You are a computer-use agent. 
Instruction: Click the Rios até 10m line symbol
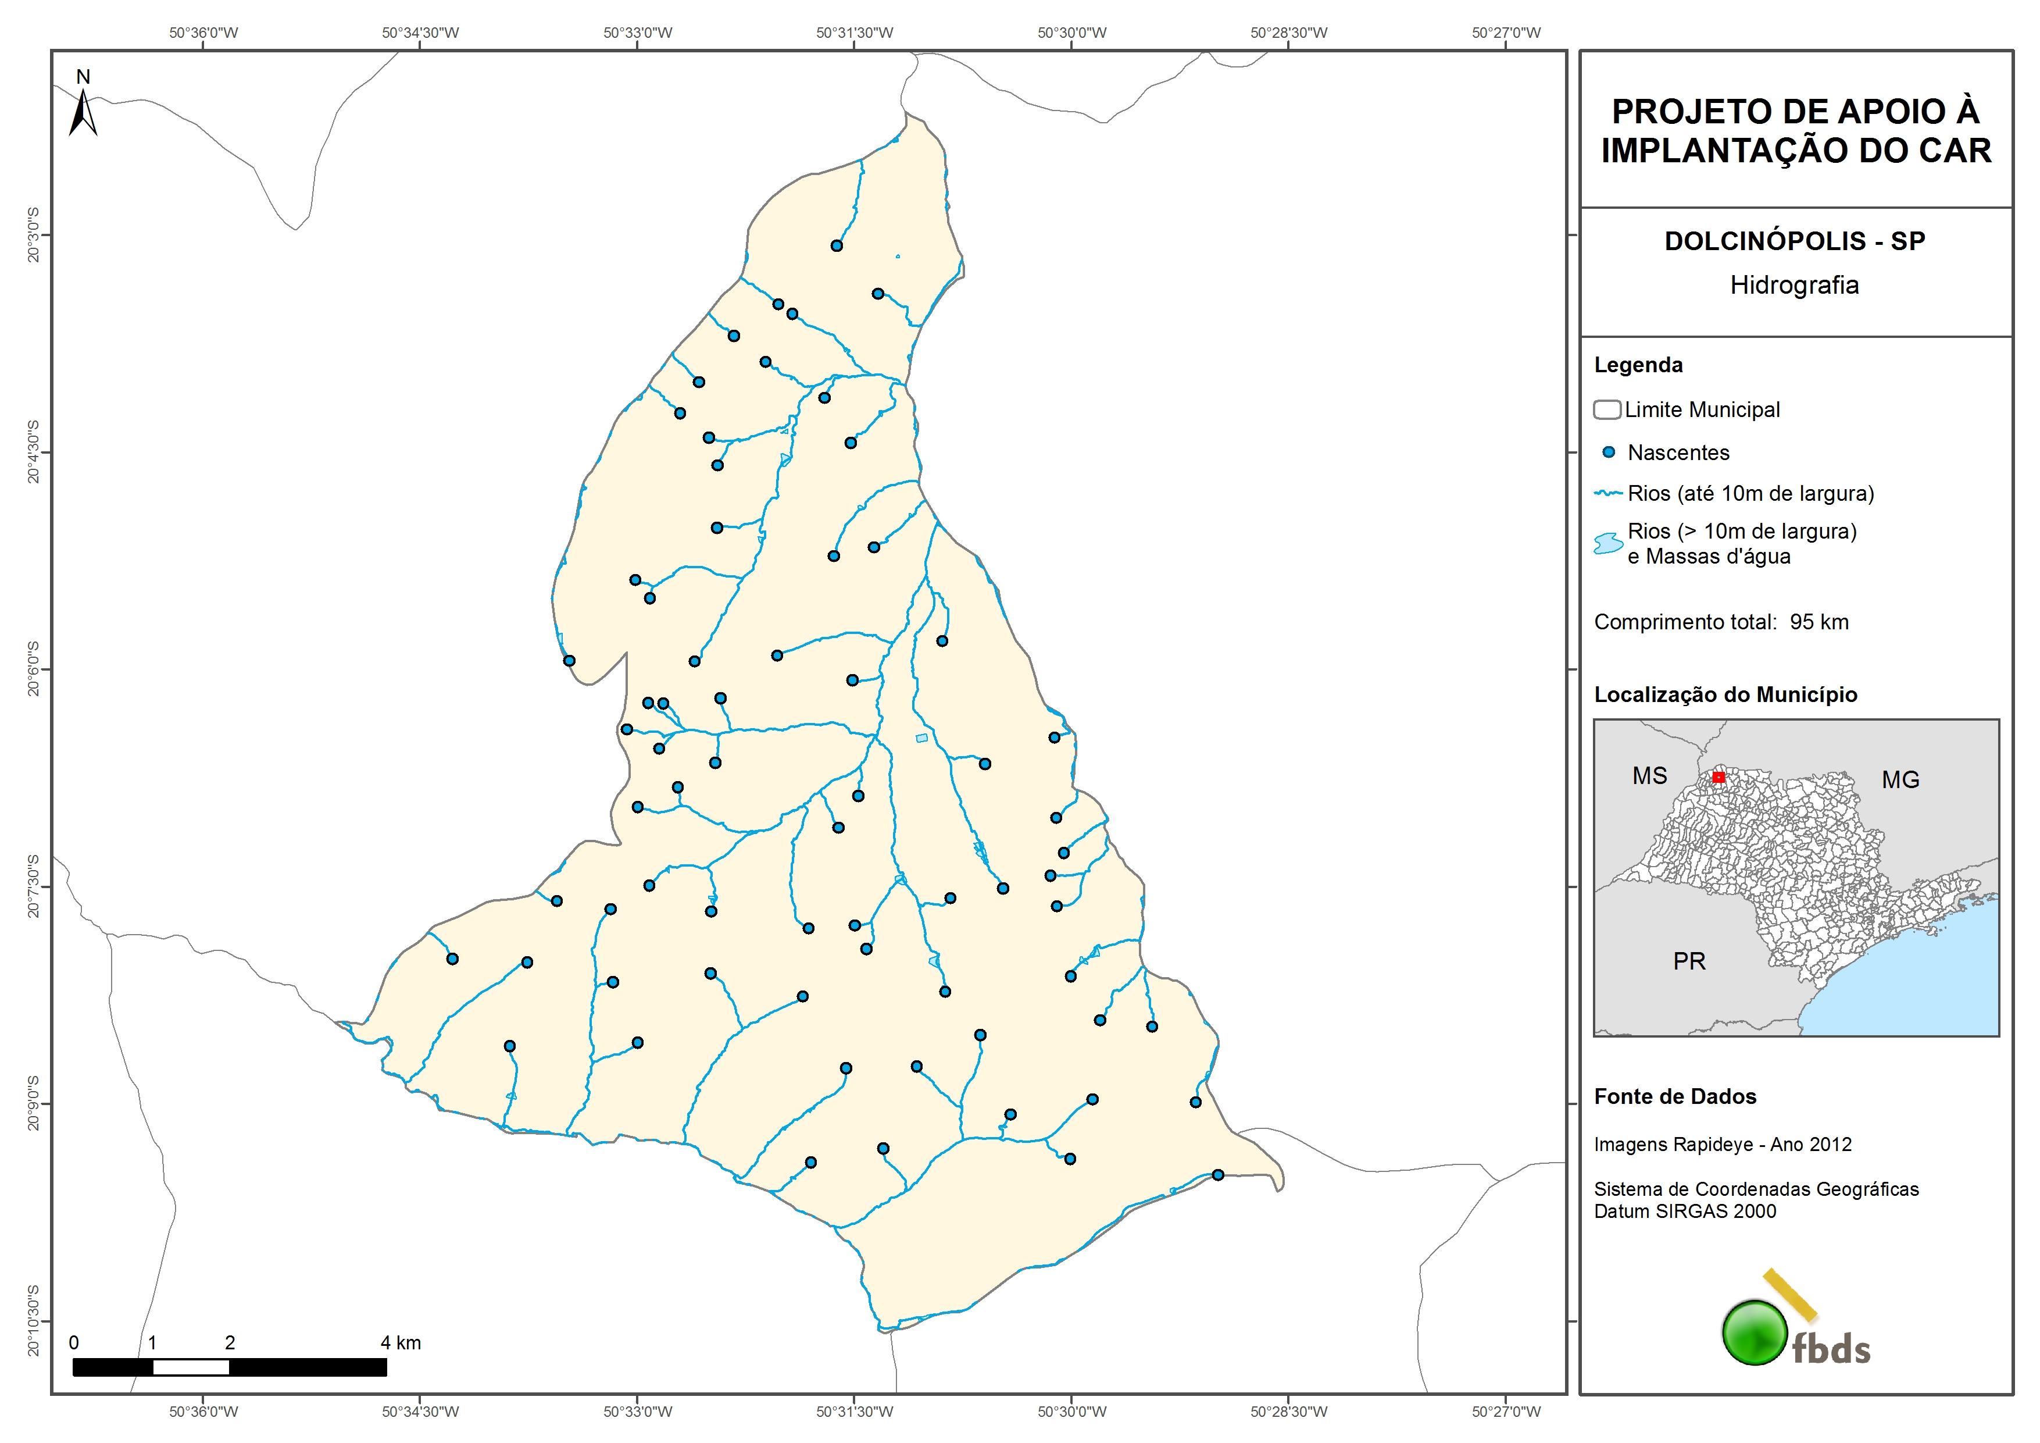1608,493
